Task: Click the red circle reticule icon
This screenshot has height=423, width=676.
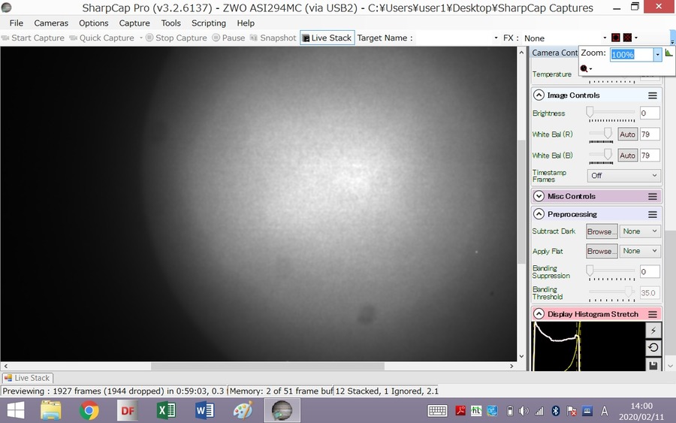Action: pyautogui.click(x=616, y=38)
